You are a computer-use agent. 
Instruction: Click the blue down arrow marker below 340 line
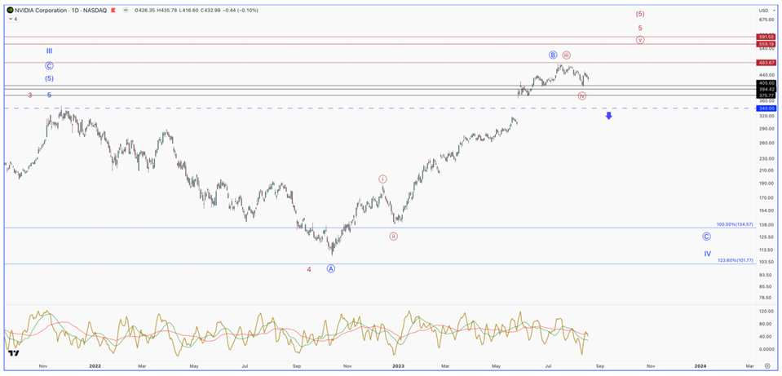point(609,116)
